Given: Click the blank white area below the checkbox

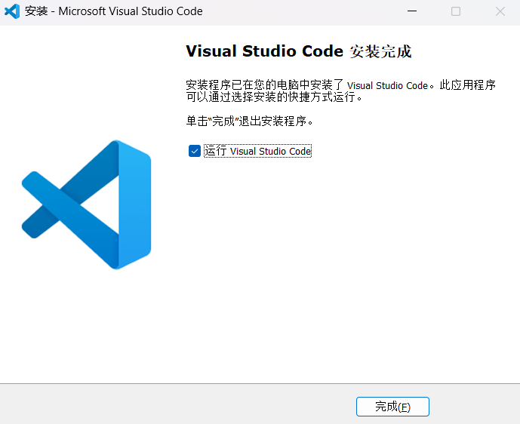Looking at the screenshot, I should click(x=340, y=264).
